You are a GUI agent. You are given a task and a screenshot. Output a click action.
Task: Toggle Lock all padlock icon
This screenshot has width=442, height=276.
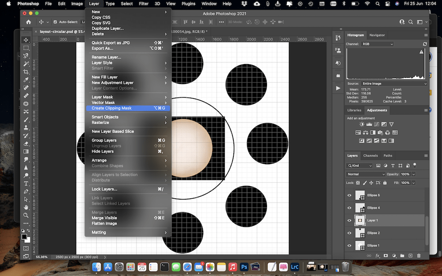tap(385, 183)
